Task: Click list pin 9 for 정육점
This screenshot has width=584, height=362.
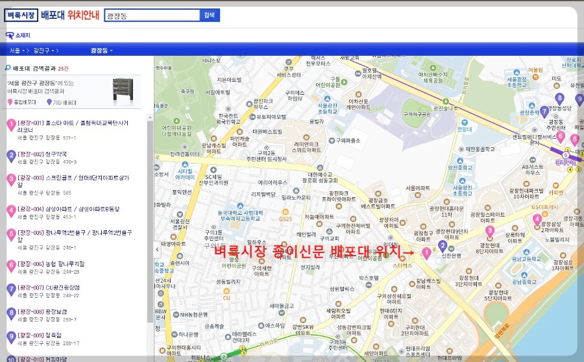Action: click(11, 337)
